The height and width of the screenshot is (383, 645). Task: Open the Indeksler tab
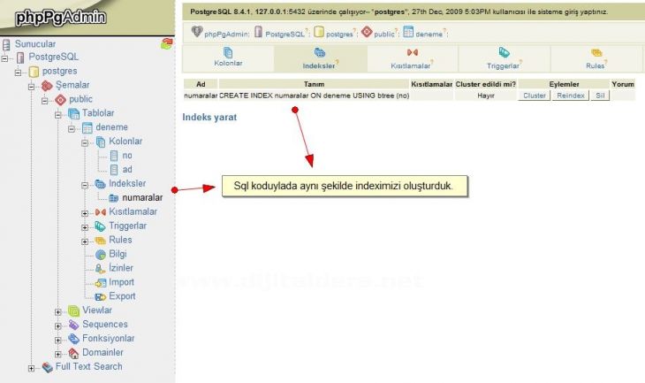(320, 59)
